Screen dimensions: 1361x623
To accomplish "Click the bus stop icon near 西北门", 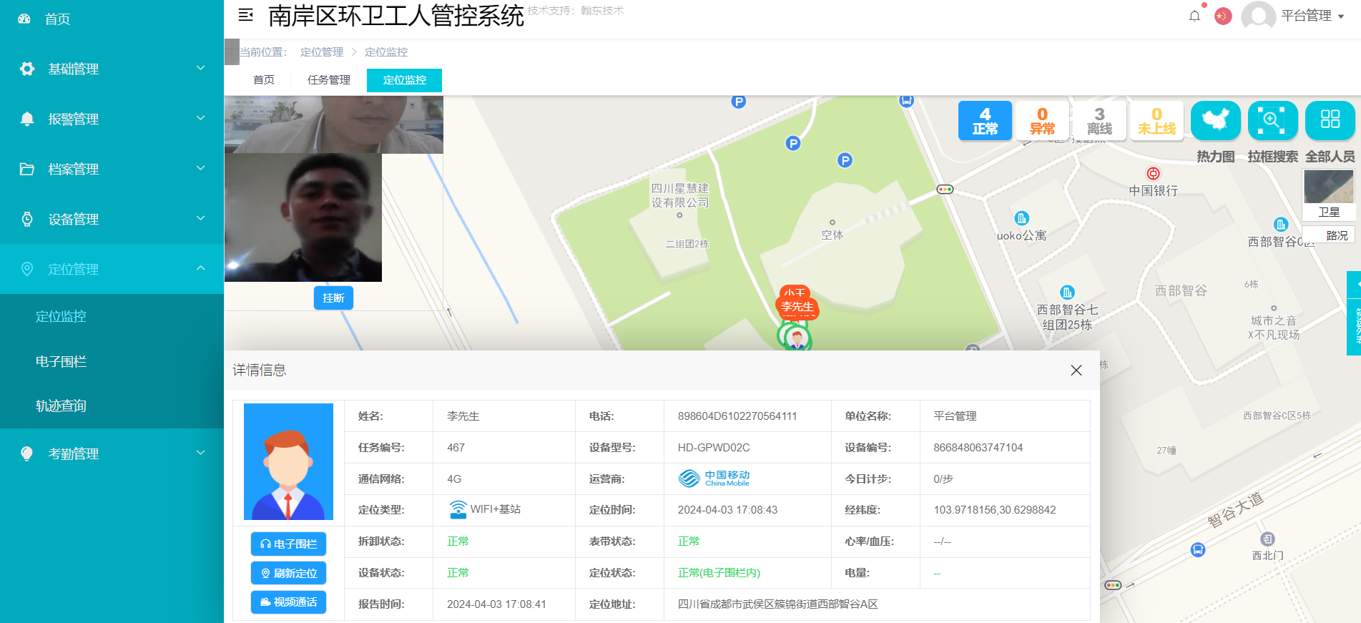I will (1198, 549).
